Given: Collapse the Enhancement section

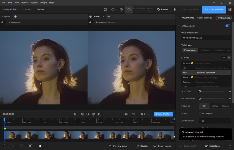Looking at the screenshot, I should (179, 26).
